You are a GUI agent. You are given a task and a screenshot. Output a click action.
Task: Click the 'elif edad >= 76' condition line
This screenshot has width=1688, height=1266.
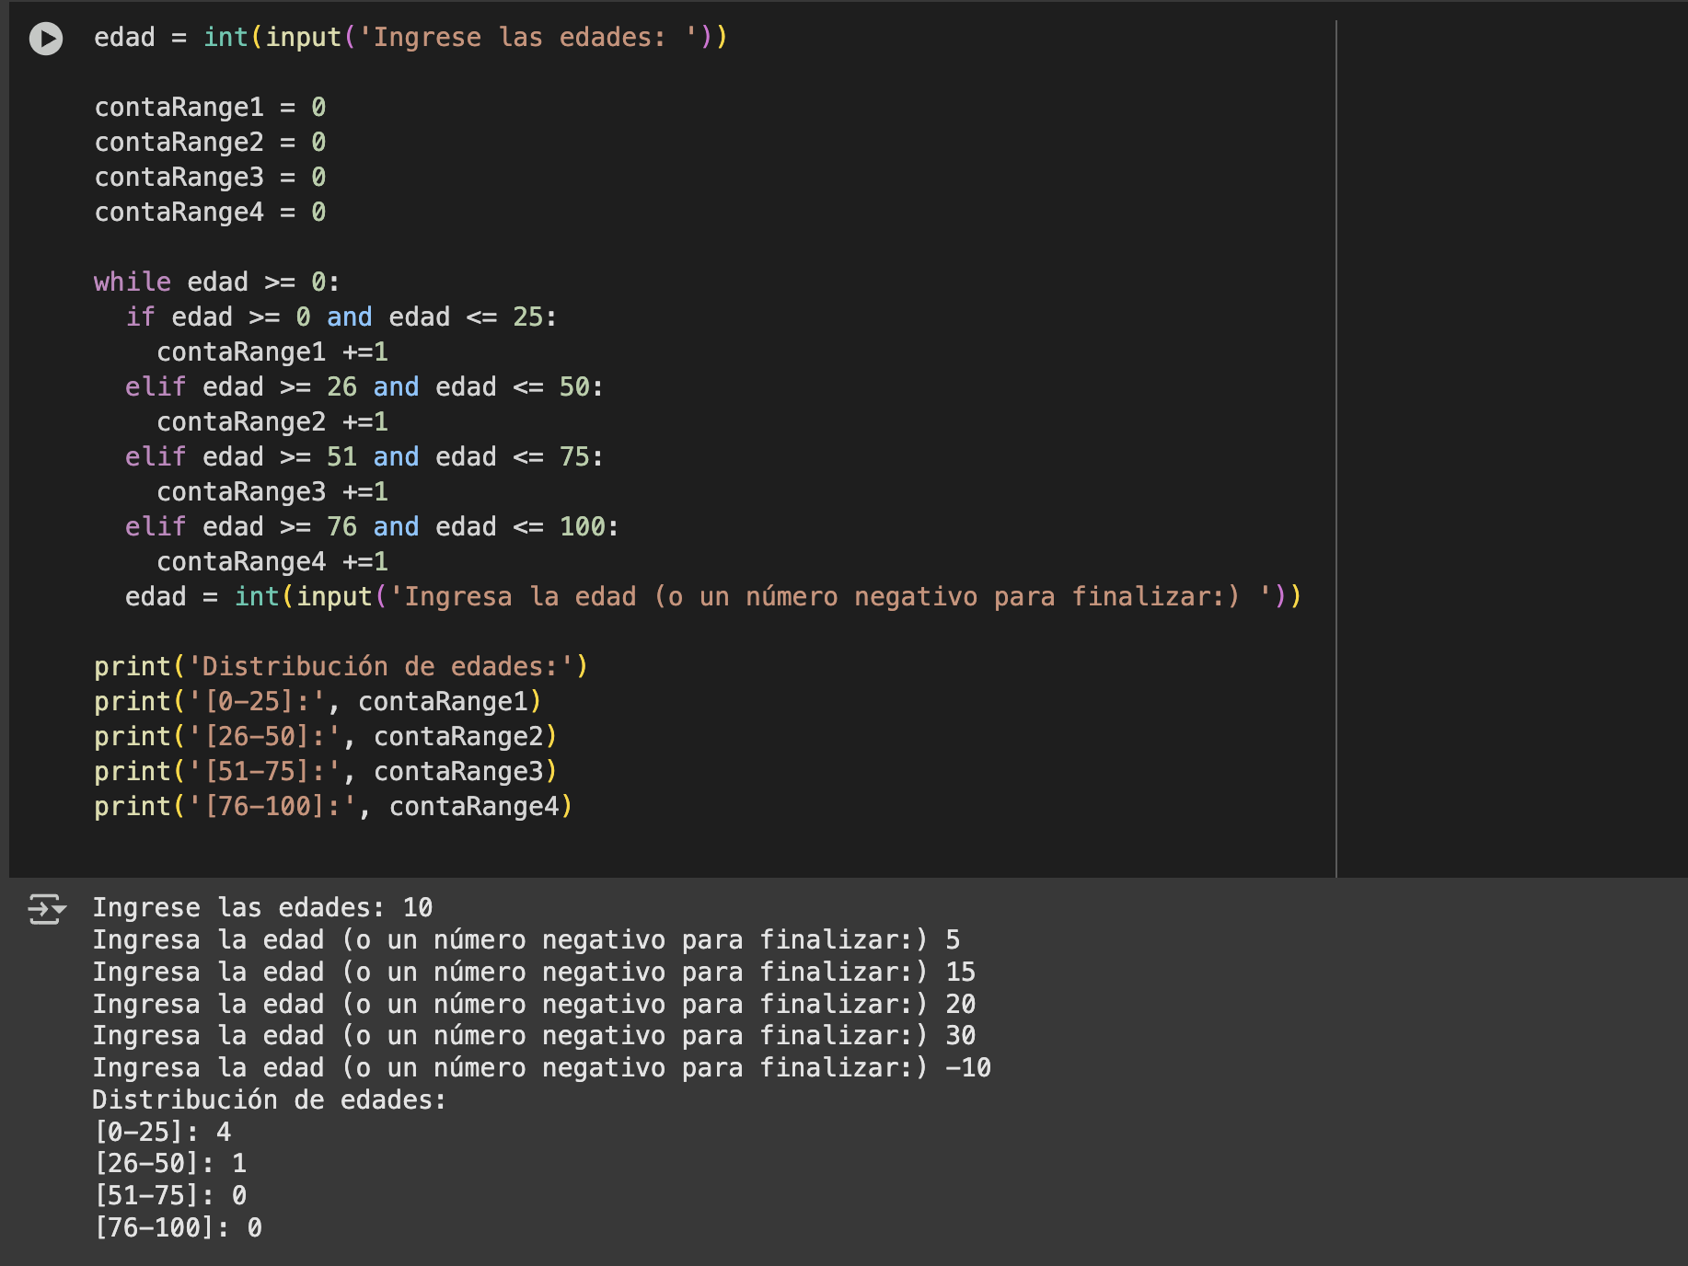[x=371, y=527]
